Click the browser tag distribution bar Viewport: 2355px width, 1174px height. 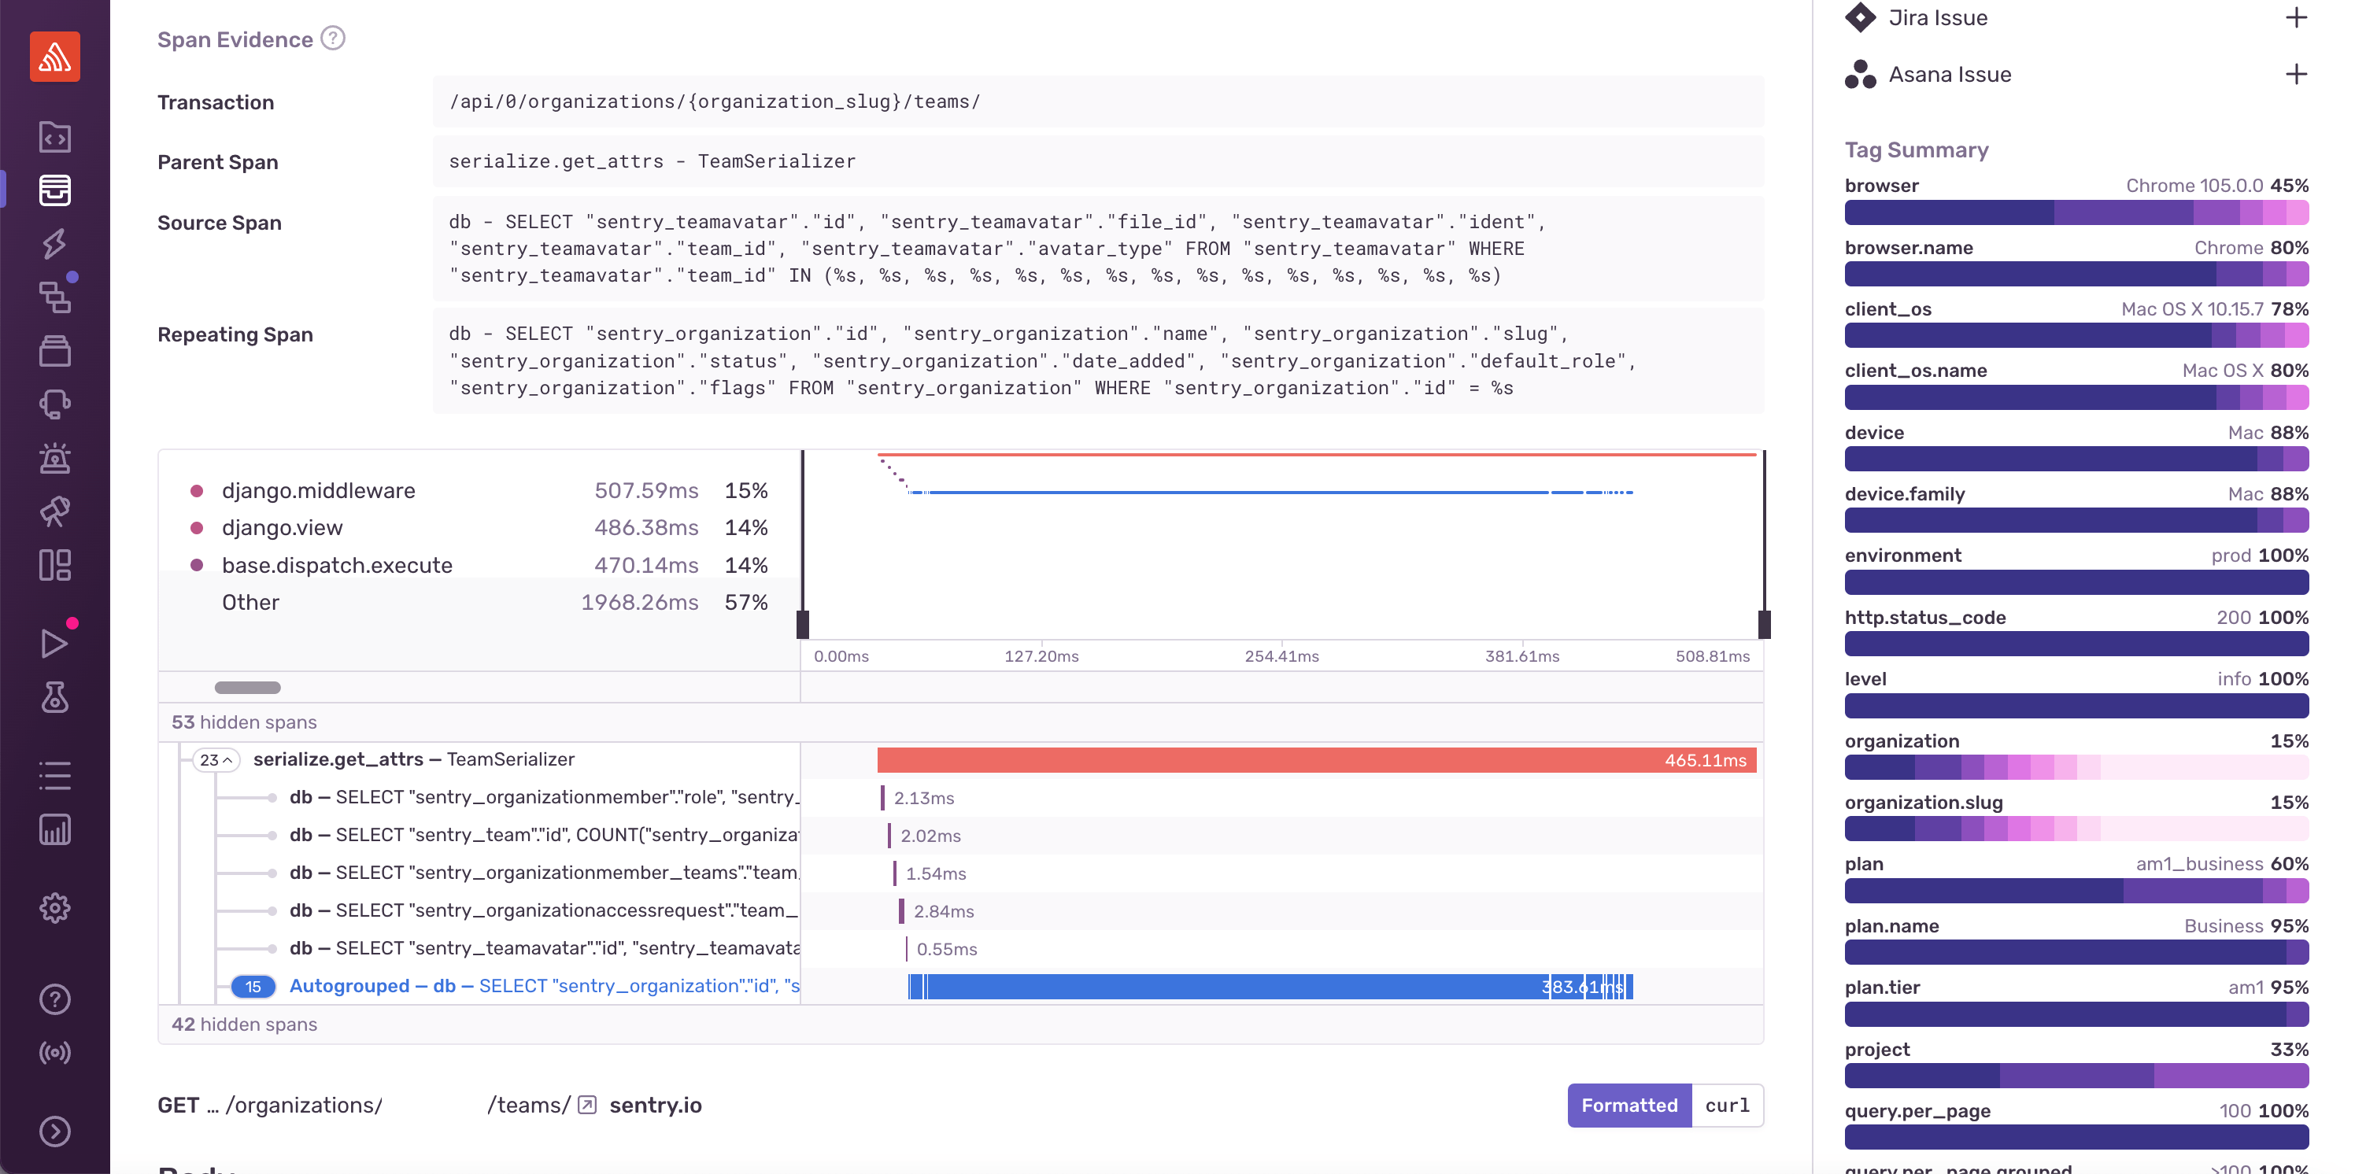(x=2076, y=213)
